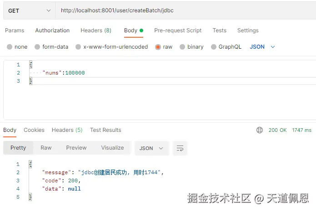Open the Authorization tab
The image size is (316, 211).
click(x=52, y=30)
